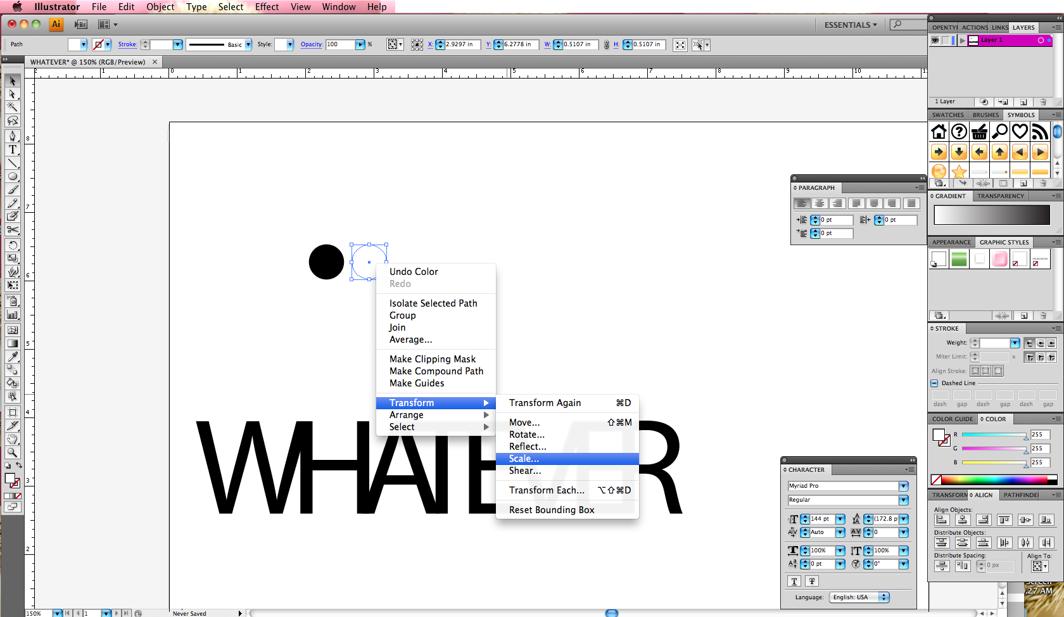This screenshot has height=617, width=1064.
Task: Select the Column Graph tool
Action: coord(12,314)
